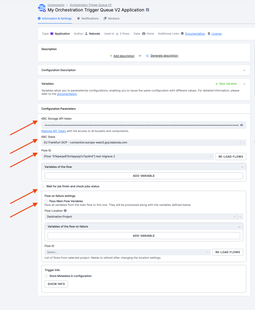This screenshot has width=255, height=310.
Task: Open the variables documentation link
Action: point(67,94)
